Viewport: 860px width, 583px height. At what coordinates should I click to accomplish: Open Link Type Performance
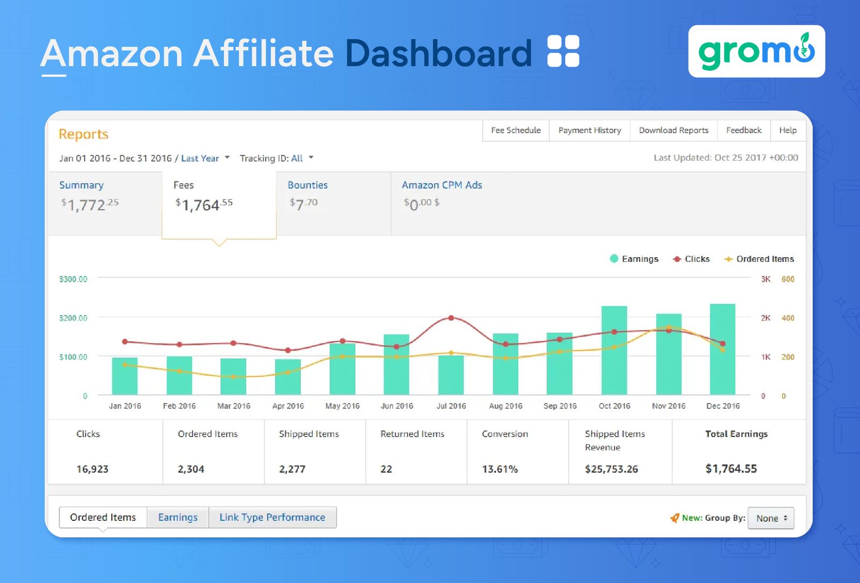point(272,517)
